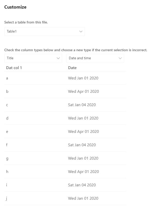
Task: Click the Dat col 1 column header
Action: click(x=14, y=68)
